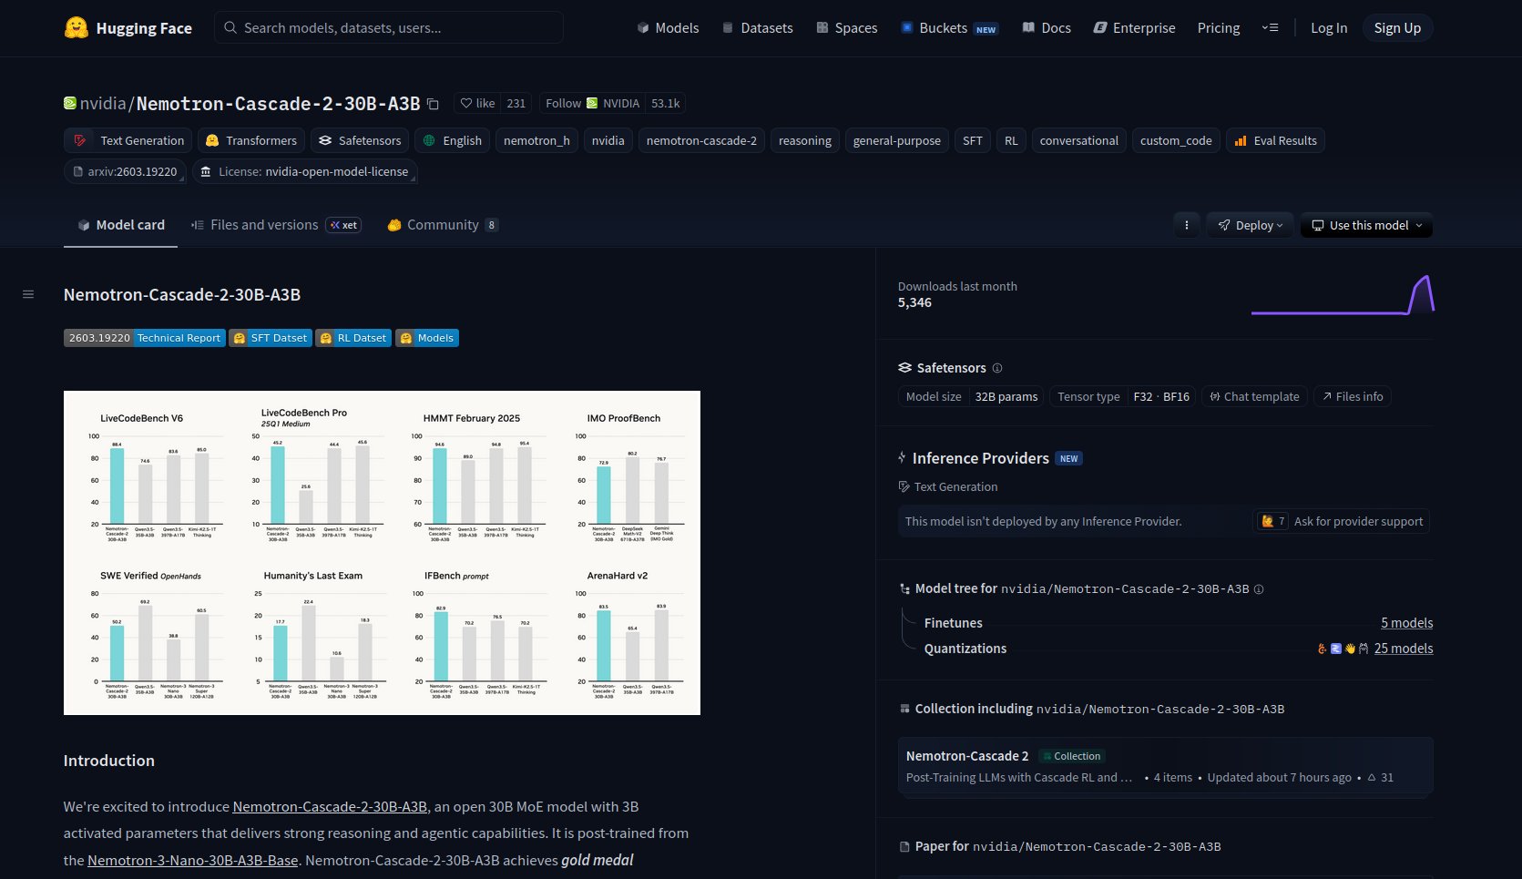This screenshot has width=1522, height=879.
Task: Open the Use this model dropdown
Action: click(x=1366, y=225)
